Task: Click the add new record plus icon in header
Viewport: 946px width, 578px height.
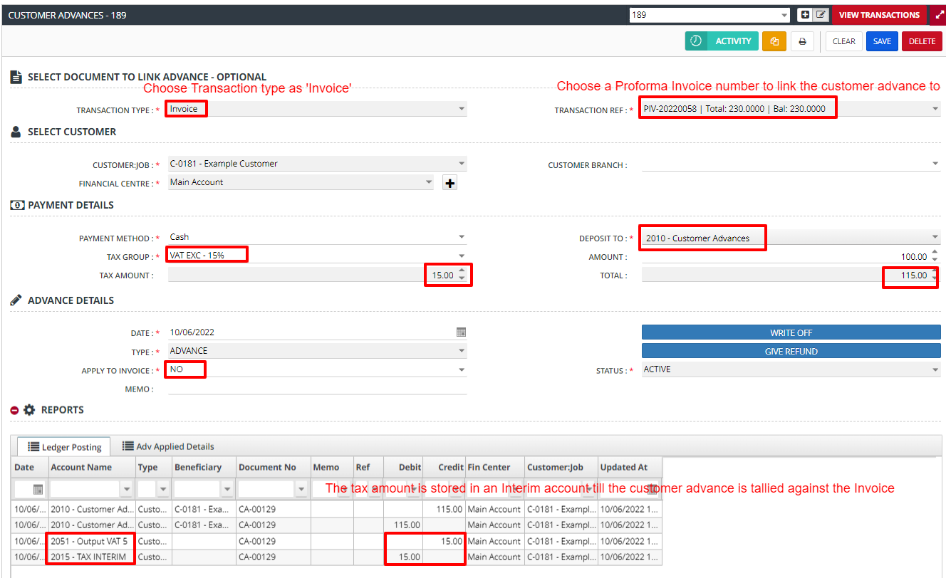Action: click(805, 15)
